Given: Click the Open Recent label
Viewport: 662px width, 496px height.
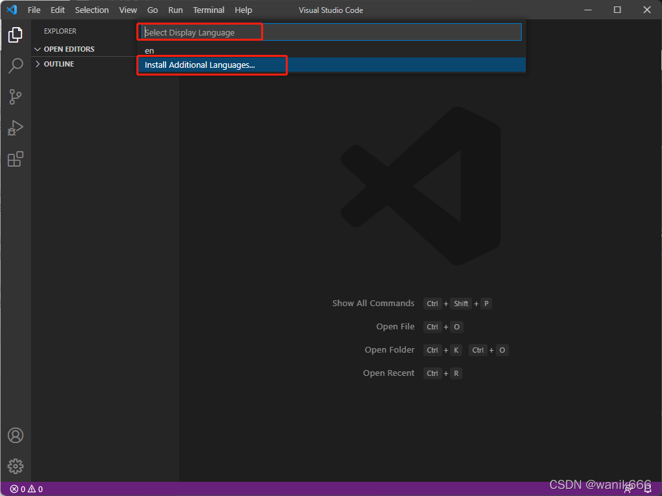Looking at the screenshot, I should click(389, 373).
